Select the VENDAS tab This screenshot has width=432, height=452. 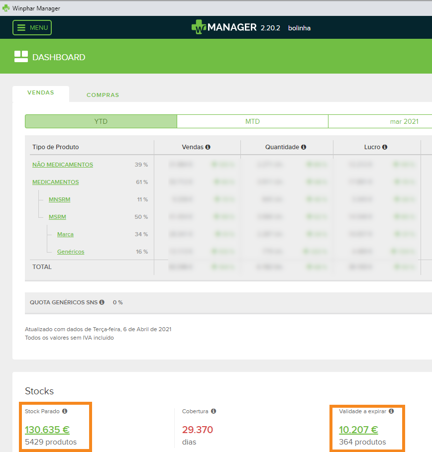(41, 92)
